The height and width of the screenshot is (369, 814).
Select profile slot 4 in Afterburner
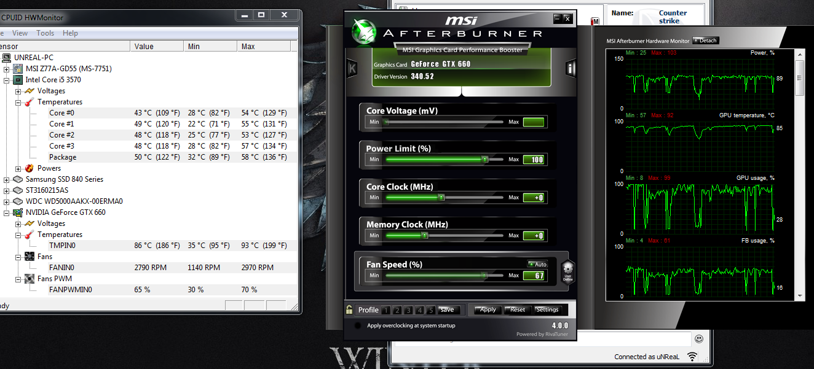(420, 310)
